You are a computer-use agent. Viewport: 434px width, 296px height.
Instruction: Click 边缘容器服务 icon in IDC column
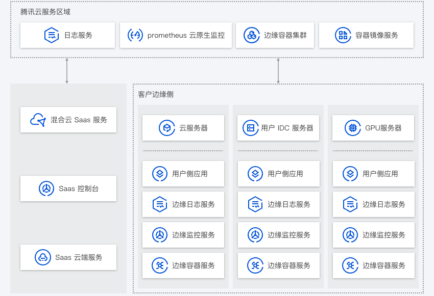(x=255, y=265)
